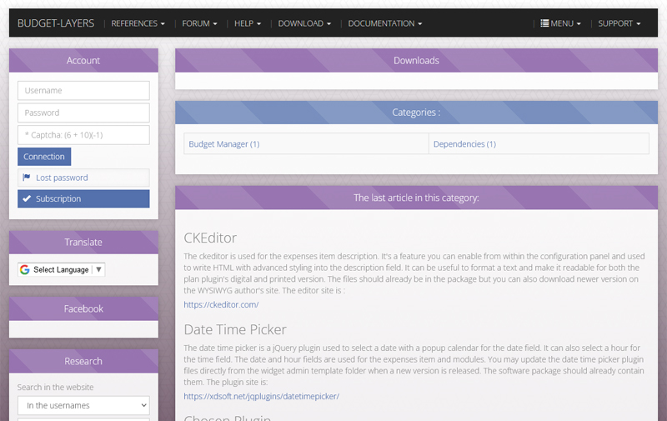The width and height of the screenshot is (667, 421).
Task: Click the checkmark icon on Subscription
Action: pyautogui.click(x=27, y=198)
